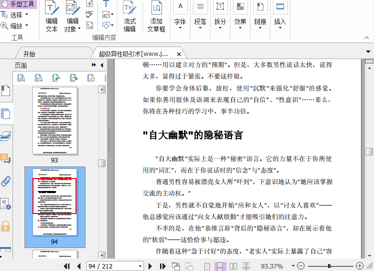374x271 pixels.
Task: Go to the last page
Action: [x=163, y=266]
